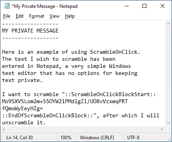This screenshot has height=142, width=172.
Task: Place cursor in MY PRIVATE MESSAGE heading
Action: coord(30,31)
